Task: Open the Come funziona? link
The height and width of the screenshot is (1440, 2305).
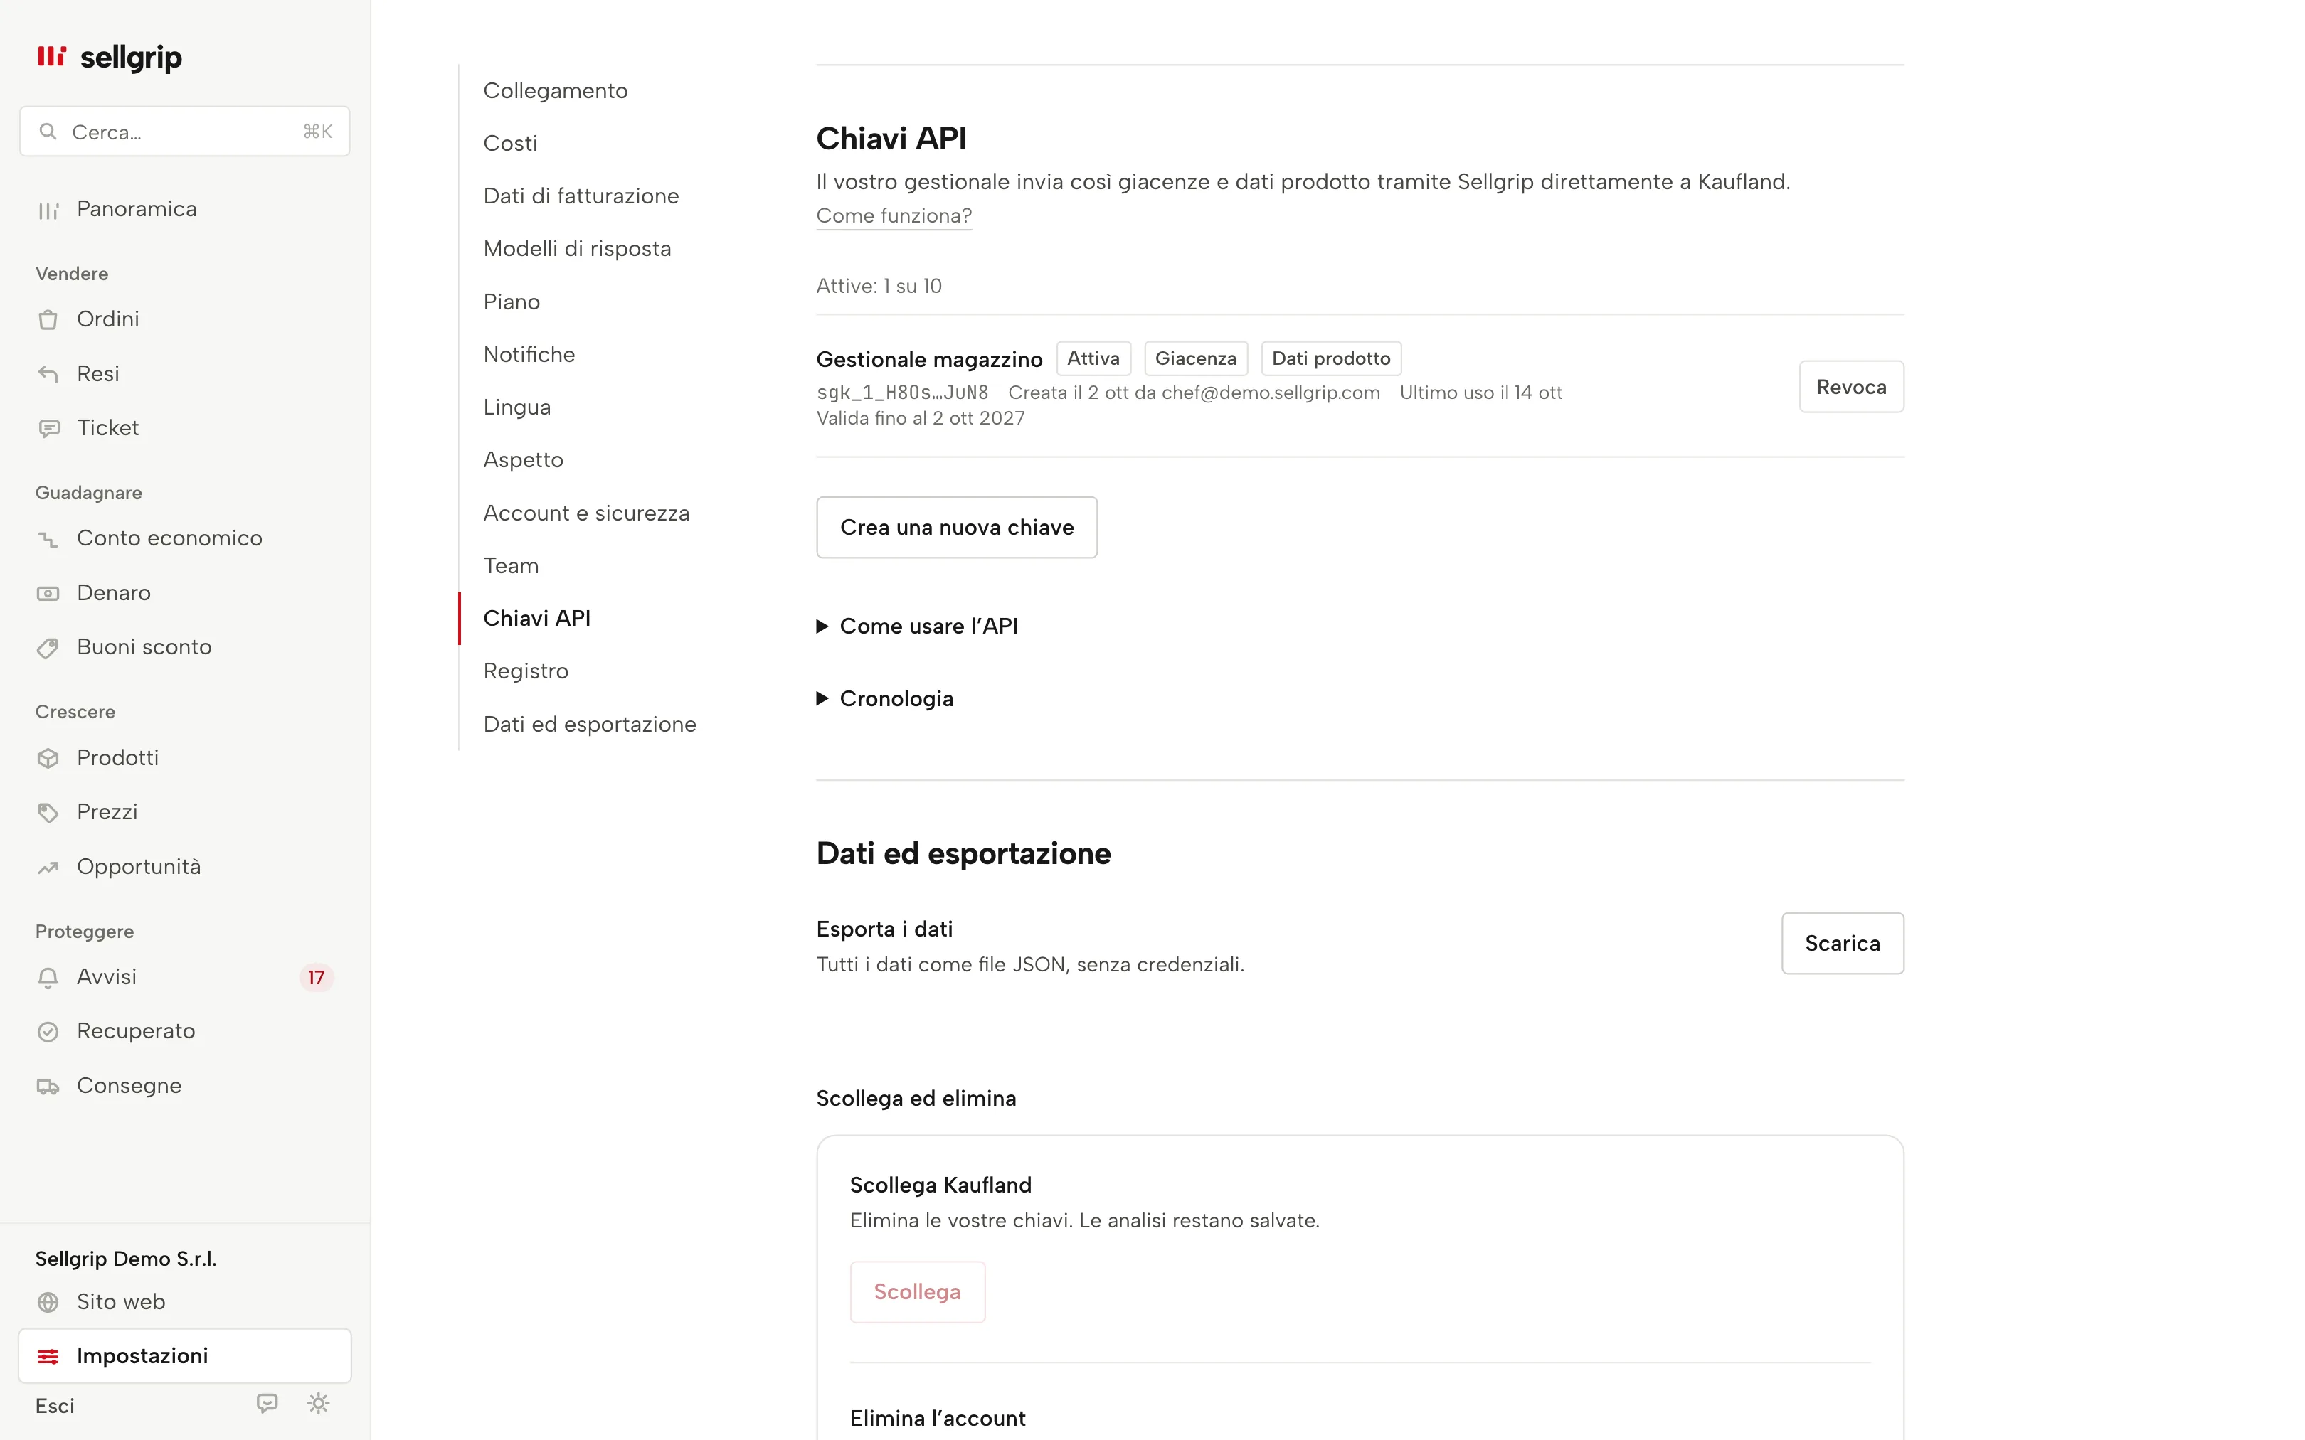Action: pyautogui.click(x=894, y=215)
